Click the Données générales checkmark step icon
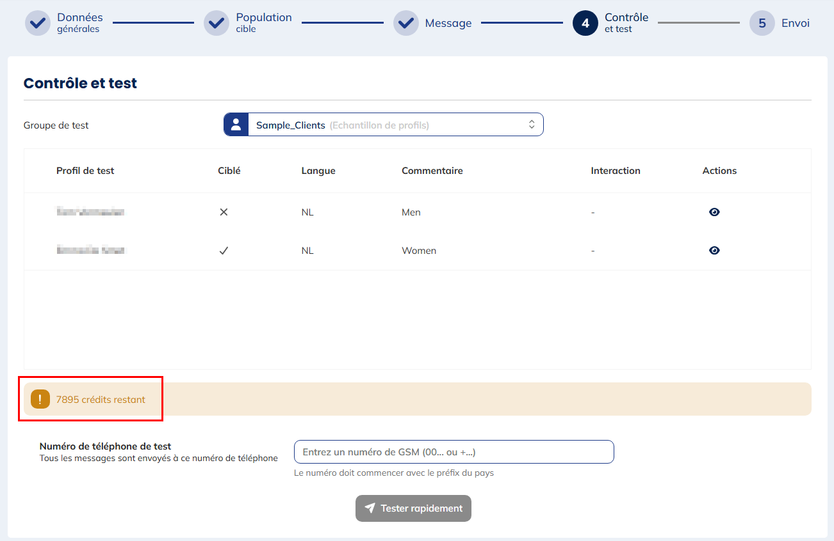Screen dimensions: 834x541 [x=38, y=23]
